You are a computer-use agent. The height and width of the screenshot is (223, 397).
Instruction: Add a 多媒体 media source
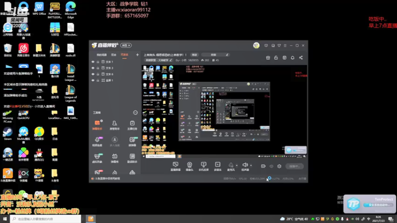pyautogui.click(x=217, y=167)
